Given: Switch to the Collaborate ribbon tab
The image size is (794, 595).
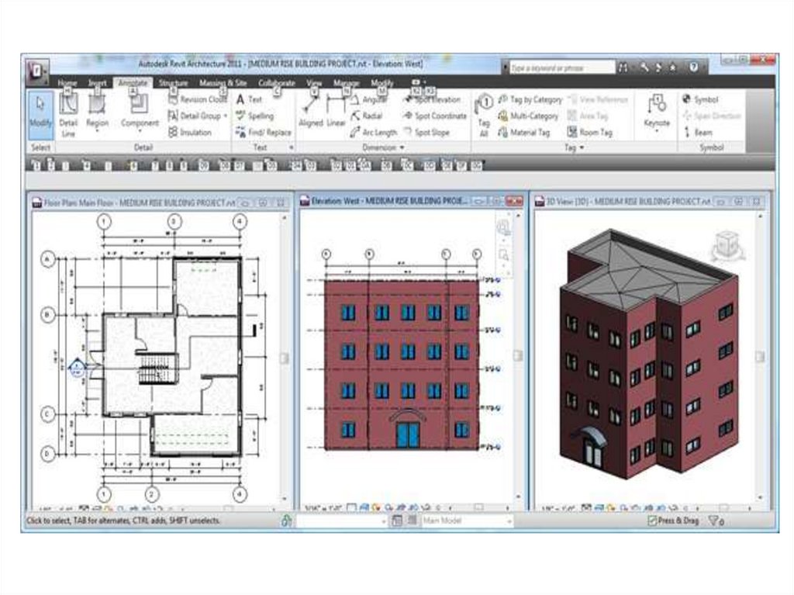Looking at the screenshot, I should pos(277,83).
